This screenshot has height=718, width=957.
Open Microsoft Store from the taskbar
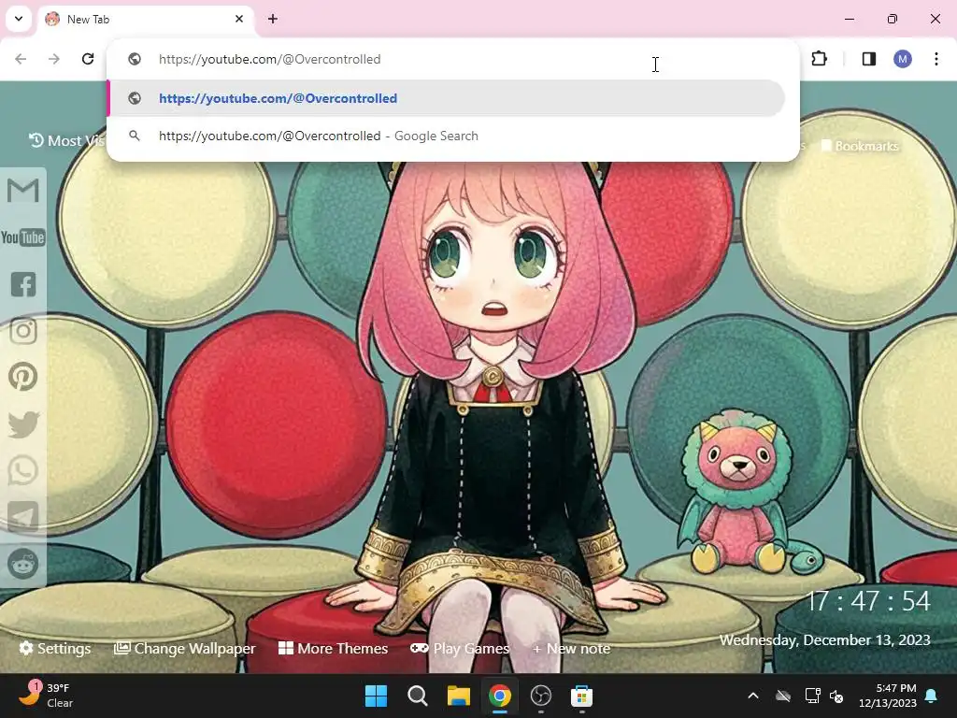[581, 696]
